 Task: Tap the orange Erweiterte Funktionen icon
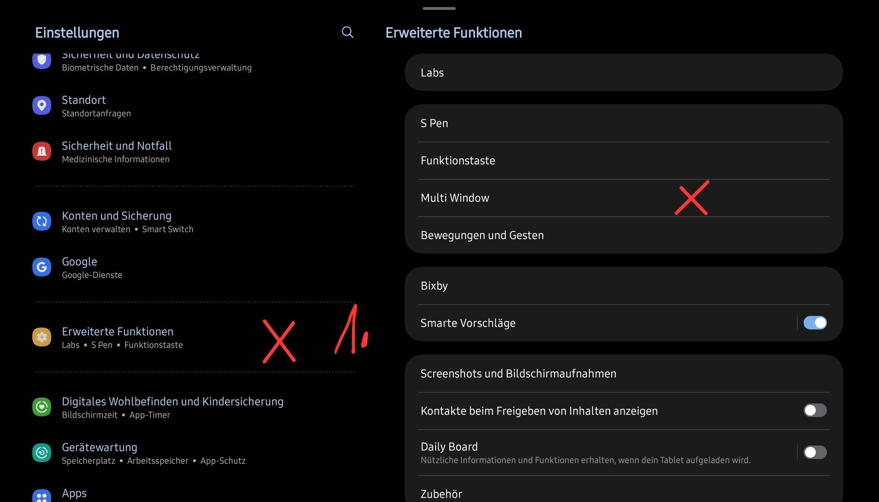click(x=42, y=337)
